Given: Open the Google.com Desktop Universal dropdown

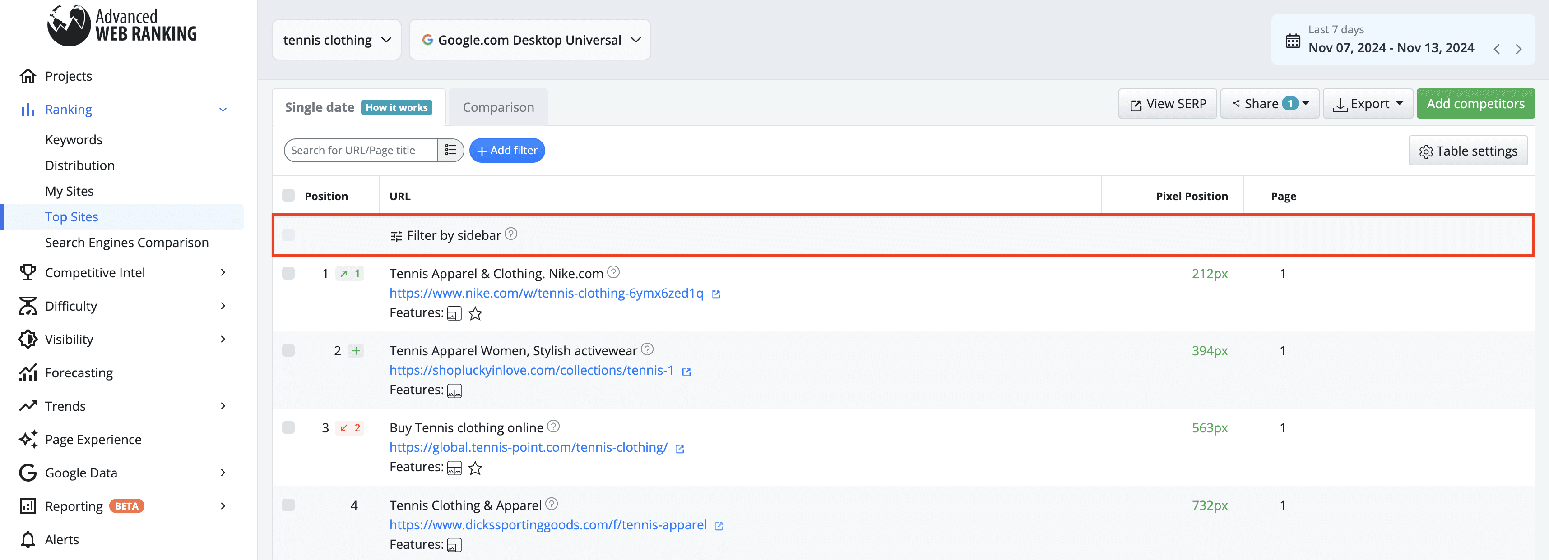Looking at the screenshot, I should tap(530, 40).
